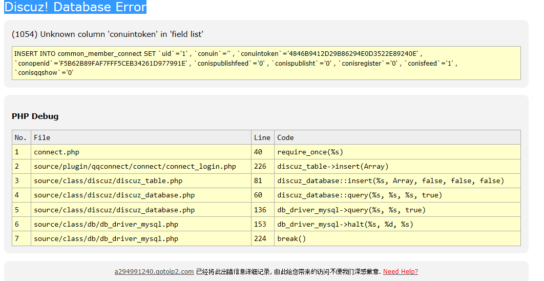Image resolution: width=544 pixels, height=281 pixels.
Task: Click the break() code cell
Action: [291, 238]
